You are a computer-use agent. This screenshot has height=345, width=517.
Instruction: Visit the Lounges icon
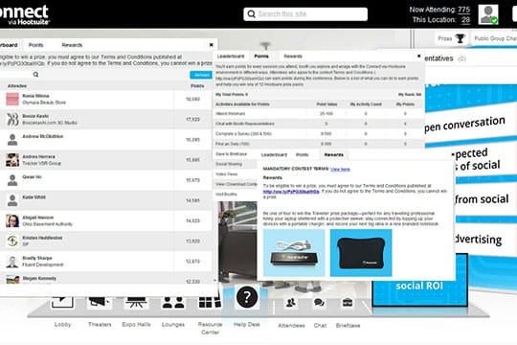click(x=173, y=302)
